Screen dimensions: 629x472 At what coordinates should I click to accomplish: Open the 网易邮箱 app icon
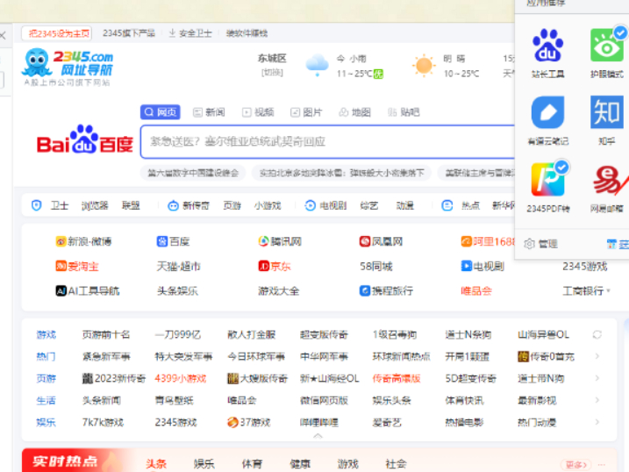tap(608, 179)
